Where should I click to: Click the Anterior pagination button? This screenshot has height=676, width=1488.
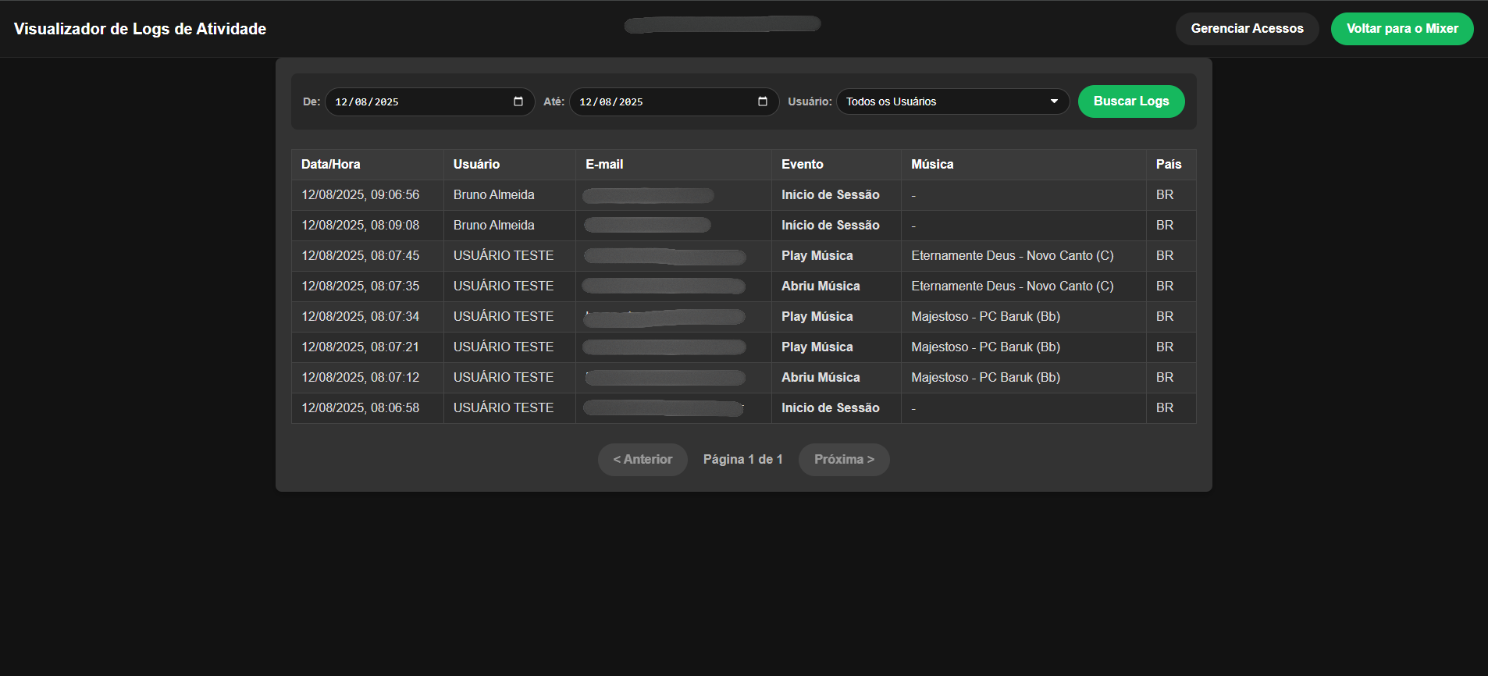643,460
